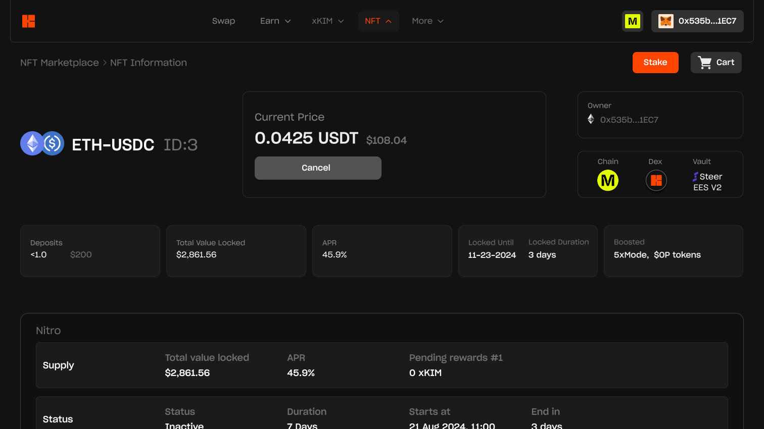764x429 pixels.
Task: Open the Cart
Action: [716, 63]
